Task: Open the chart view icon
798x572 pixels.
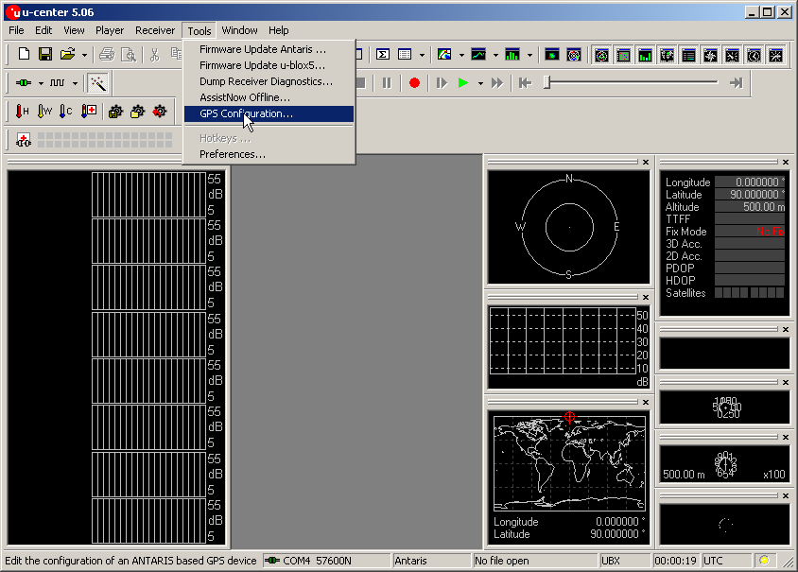Action: coord(478,54)
